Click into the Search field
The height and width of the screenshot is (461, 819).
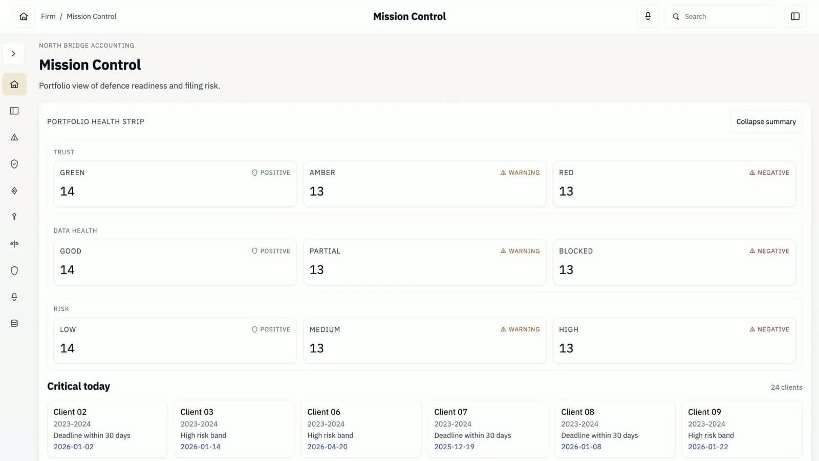(x=727, y=16)
